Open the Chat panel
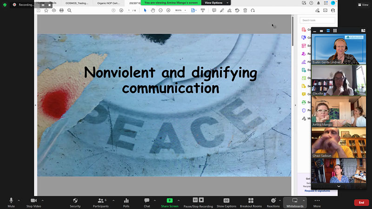 coord(147,202)
